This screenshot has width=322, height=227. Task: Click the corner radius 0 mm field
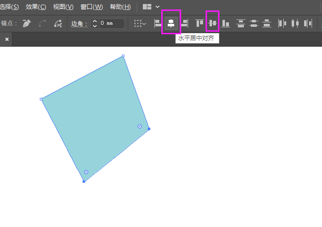click(112, 23)
